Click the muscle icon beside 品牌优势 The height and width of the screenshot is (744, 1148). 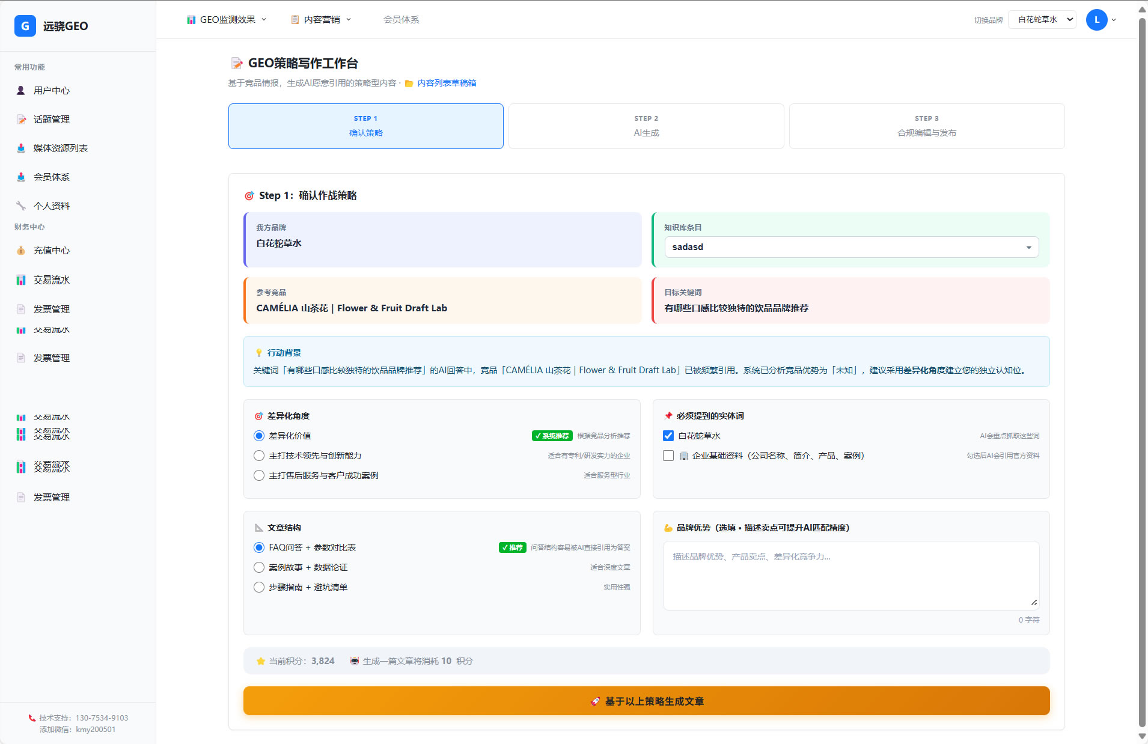(x=668, y=528)
